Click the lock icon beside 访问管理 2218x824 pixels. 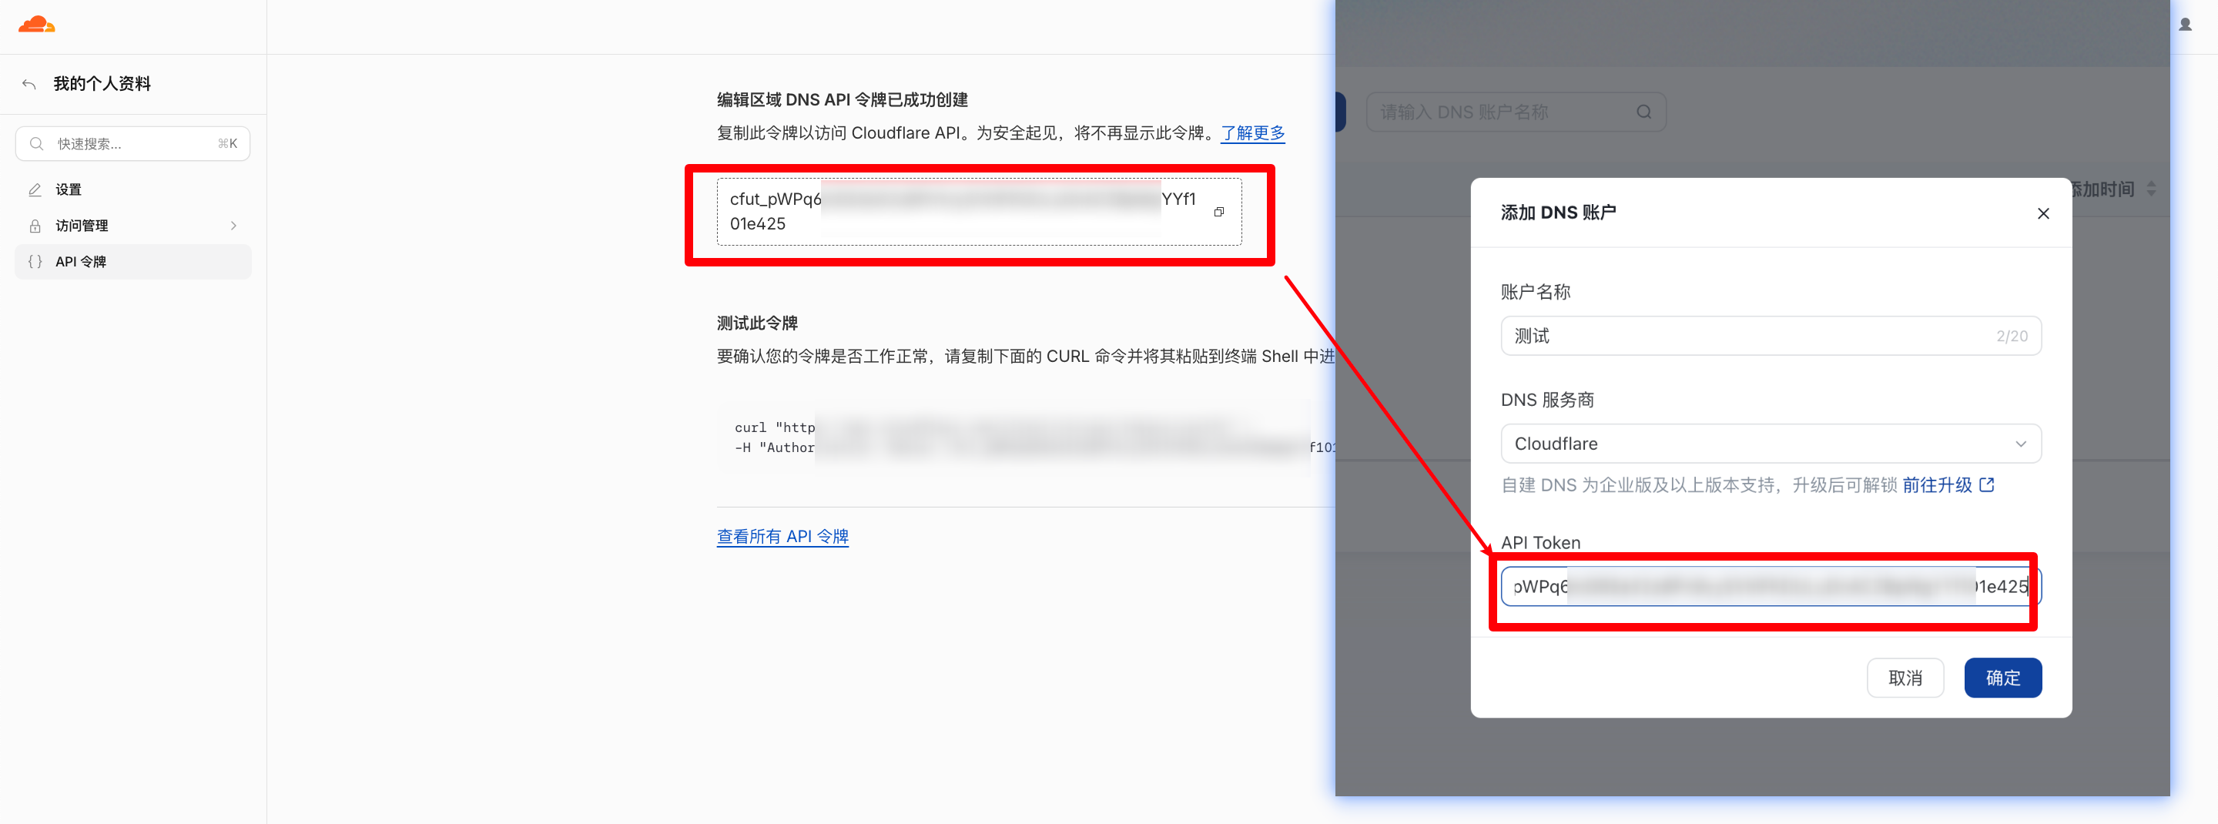pyautogui.click(x=35, y=226)
